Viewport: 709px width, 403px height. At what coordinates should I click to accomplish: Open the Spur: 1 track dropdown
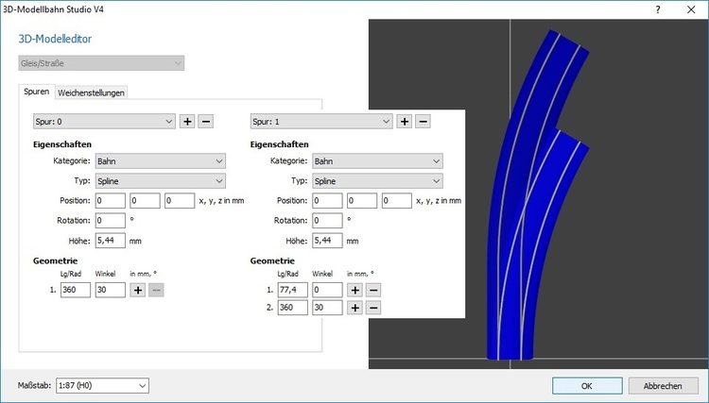321,122
